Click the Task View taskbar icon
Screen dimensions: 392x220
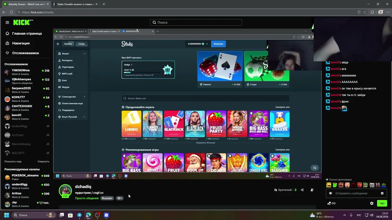[x=61, y=215]
